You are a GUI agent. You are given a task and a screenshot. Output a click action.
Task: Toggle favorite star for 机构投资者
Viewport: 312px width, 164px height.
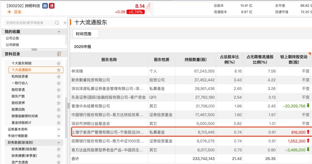tap(59, 76)
